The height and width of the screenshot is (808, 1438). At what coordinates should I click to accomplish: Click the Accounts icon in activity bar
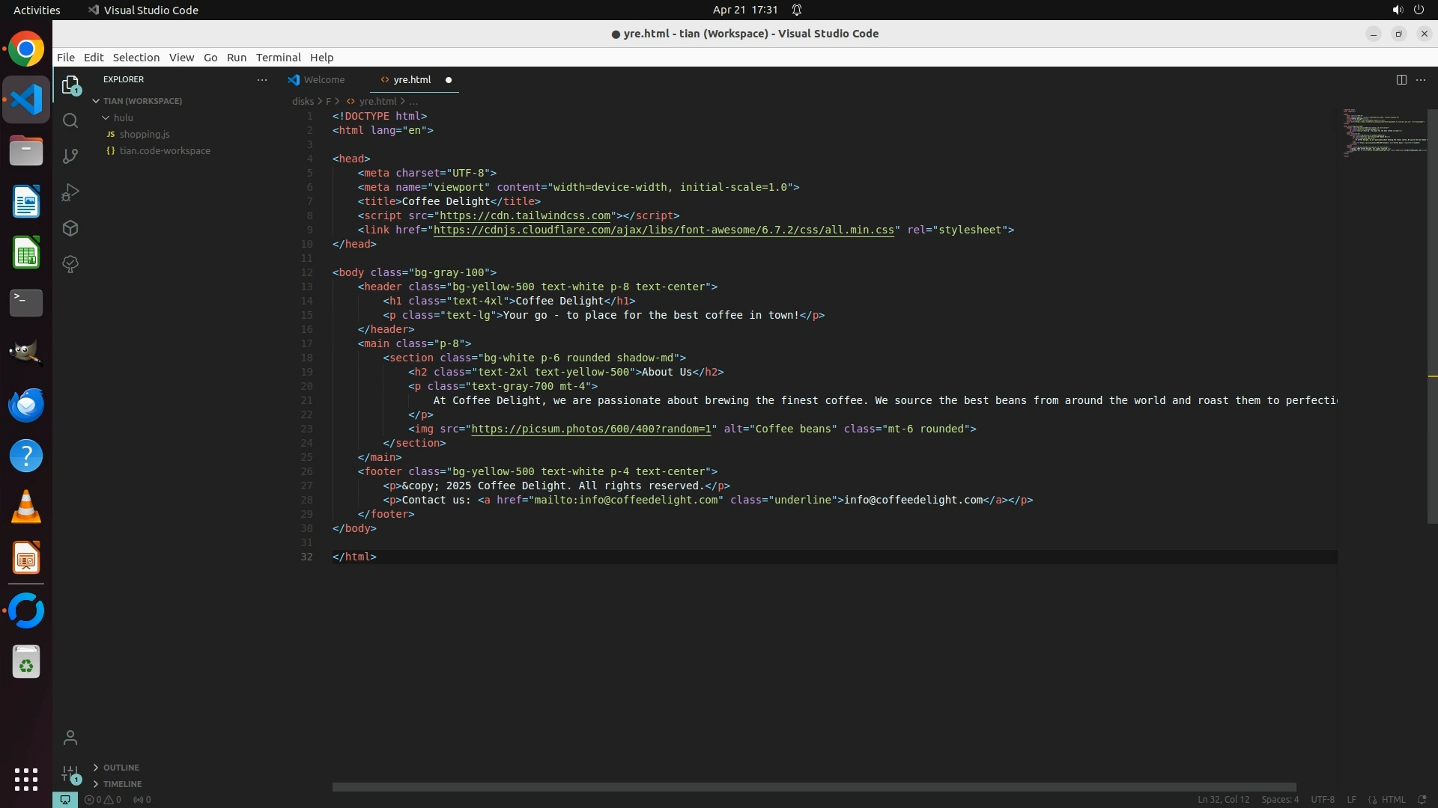tap(70, 738)
